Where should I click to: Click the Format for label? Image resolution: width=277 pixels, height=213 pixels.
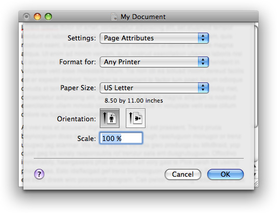pyautogui.click(x=77, y=62)
